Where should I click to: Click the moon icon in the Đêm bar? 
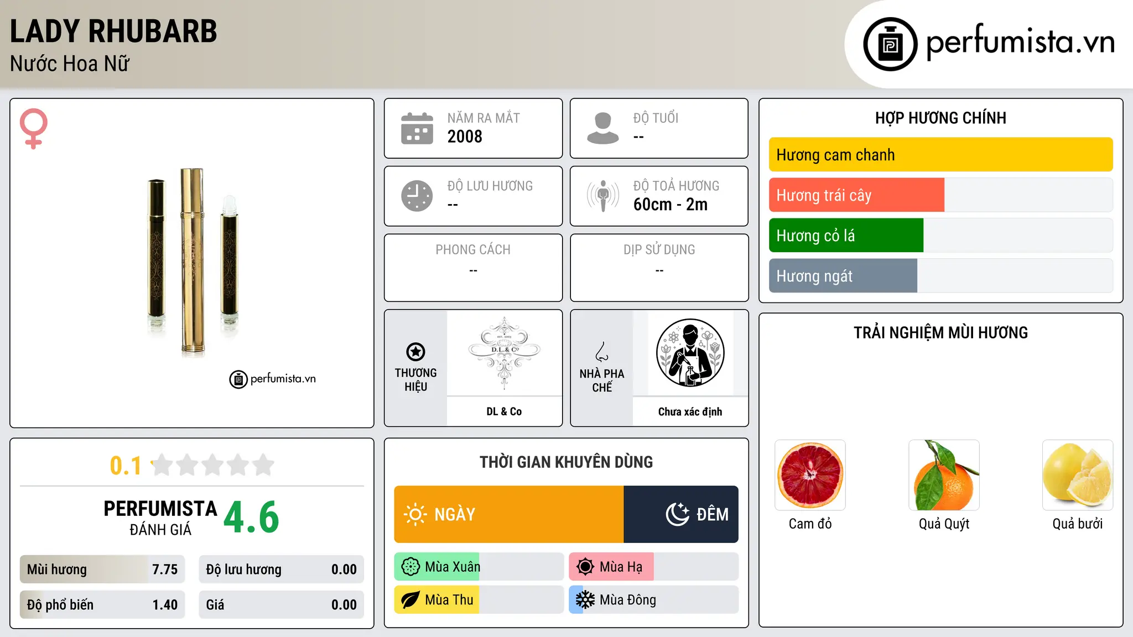pos(677,514)
